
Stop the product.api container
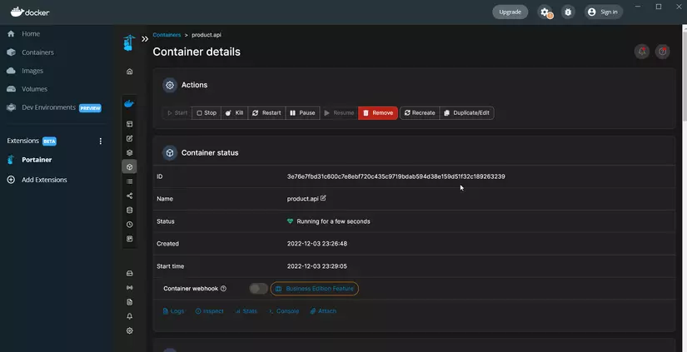coord(207,113)
